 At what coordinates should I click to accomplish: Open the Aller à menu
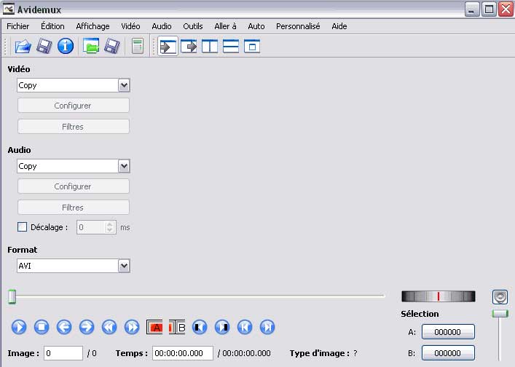[225, 26]
